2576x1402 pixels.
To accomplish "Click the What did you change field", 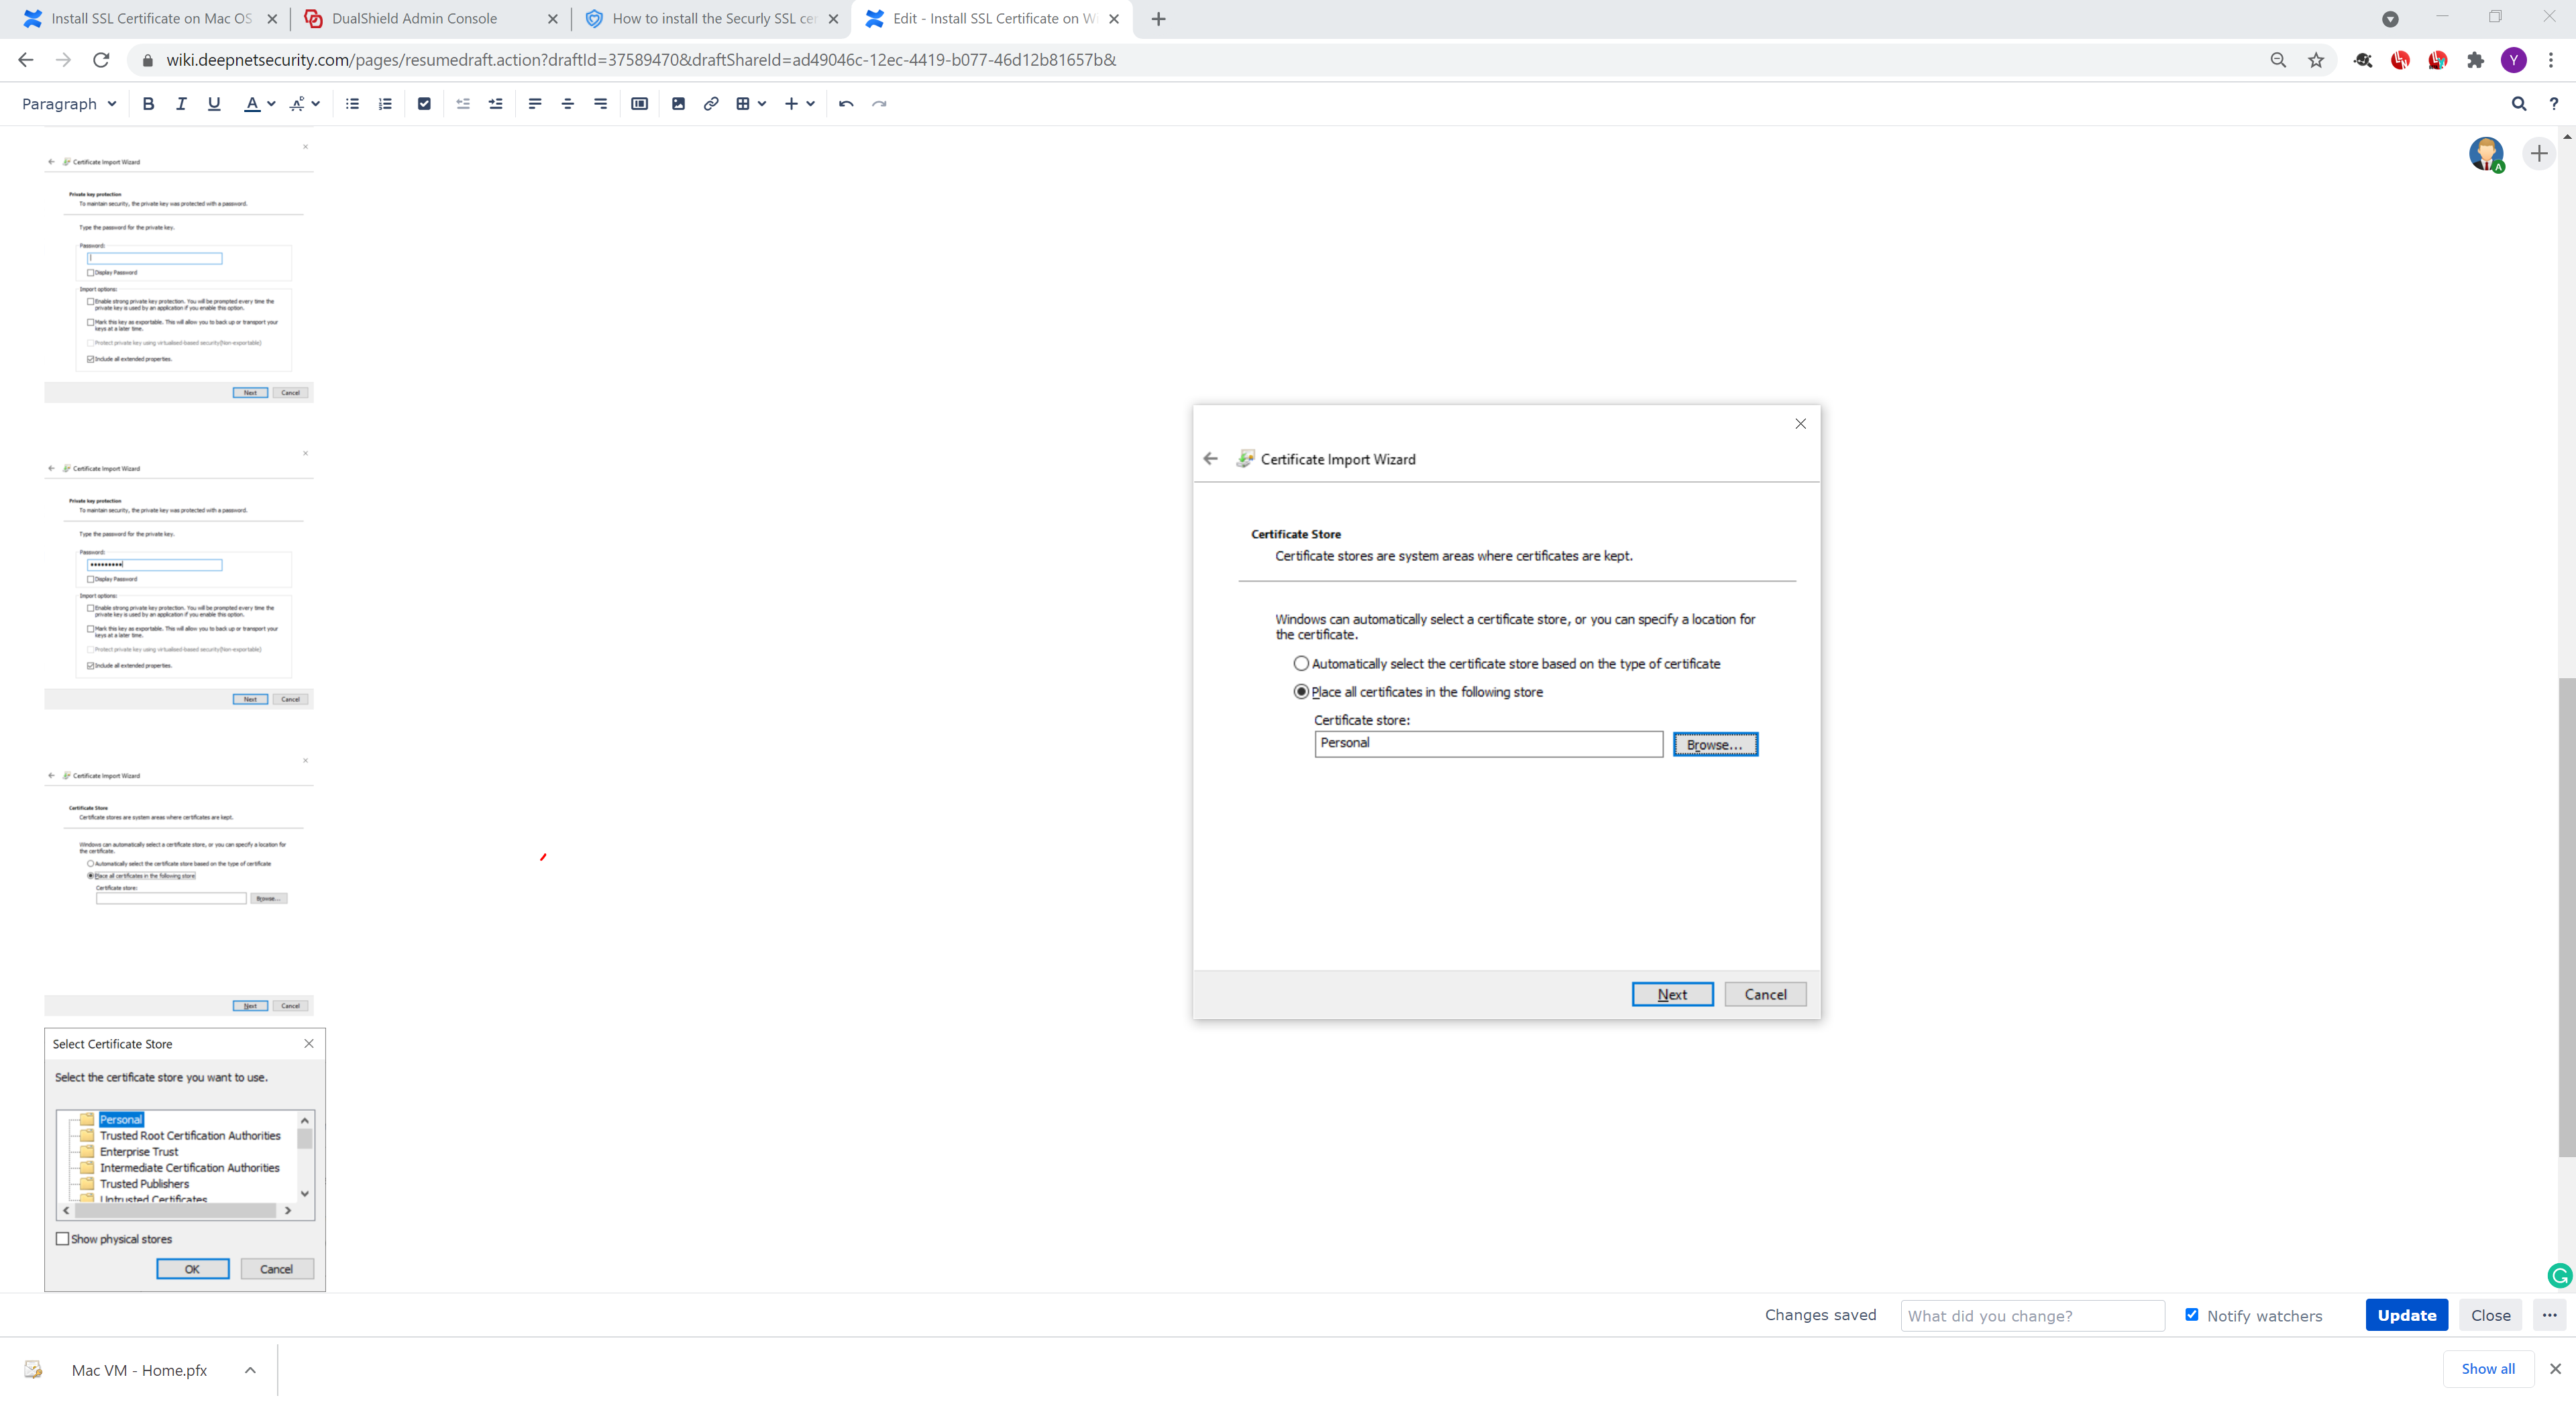I will [x=2031, y=1315].
